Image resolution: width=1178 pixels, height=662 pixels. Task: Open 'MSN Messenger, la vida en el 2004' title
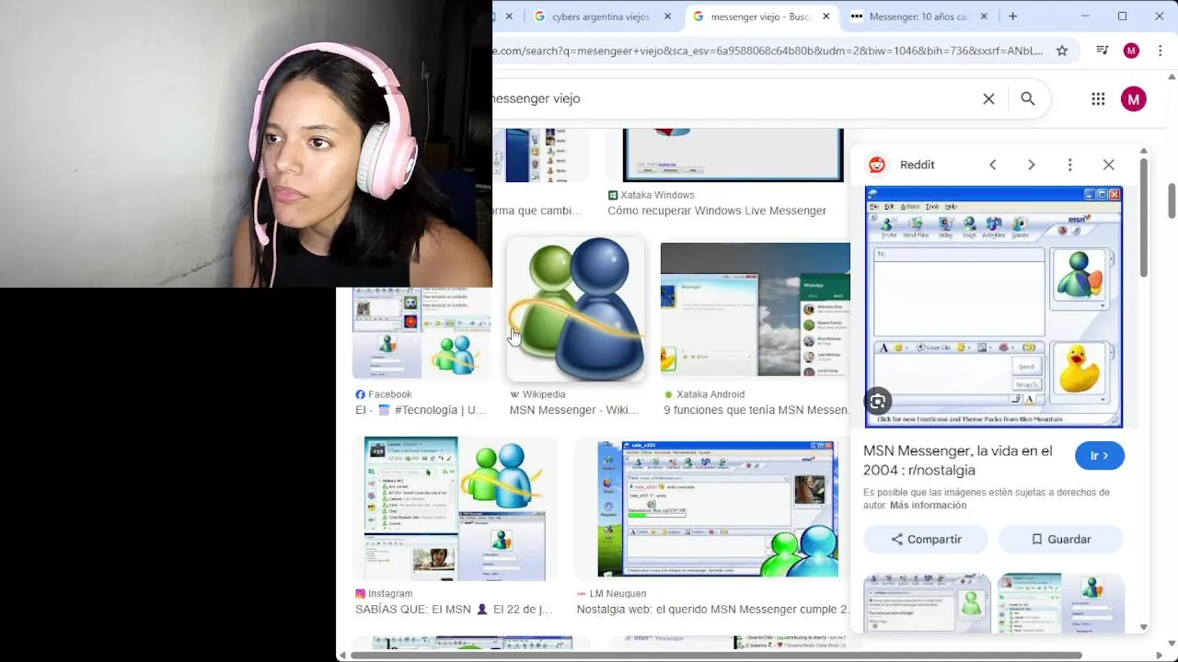point(957,460)
